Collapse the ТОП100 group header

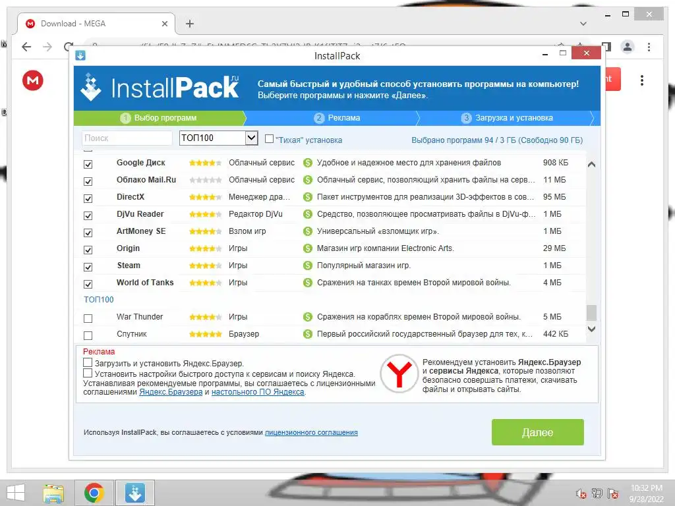[99, 300]
